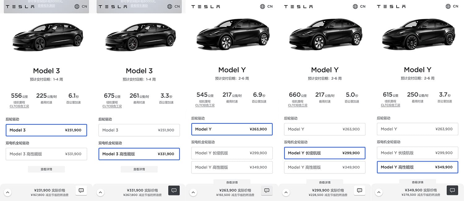Expand the bottom chevron under the middle Model Y
The width and height of the screenshot is (464, 201).
193,192
